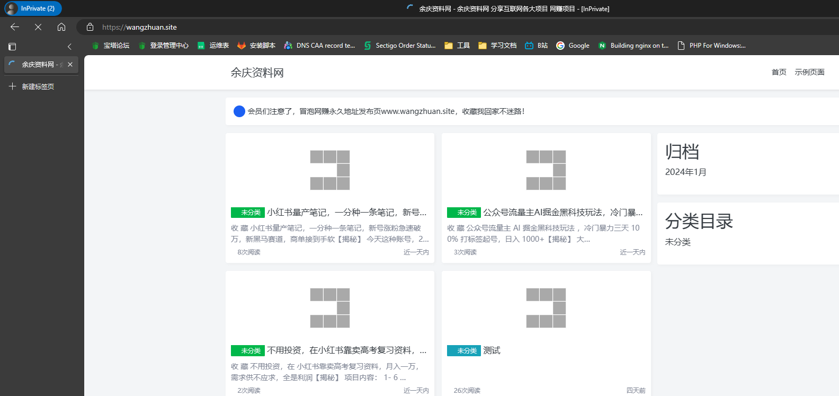
Task: Open post titled 公众号流量主AI掘金黑科技玩法
Action: [x=563, y=213]
